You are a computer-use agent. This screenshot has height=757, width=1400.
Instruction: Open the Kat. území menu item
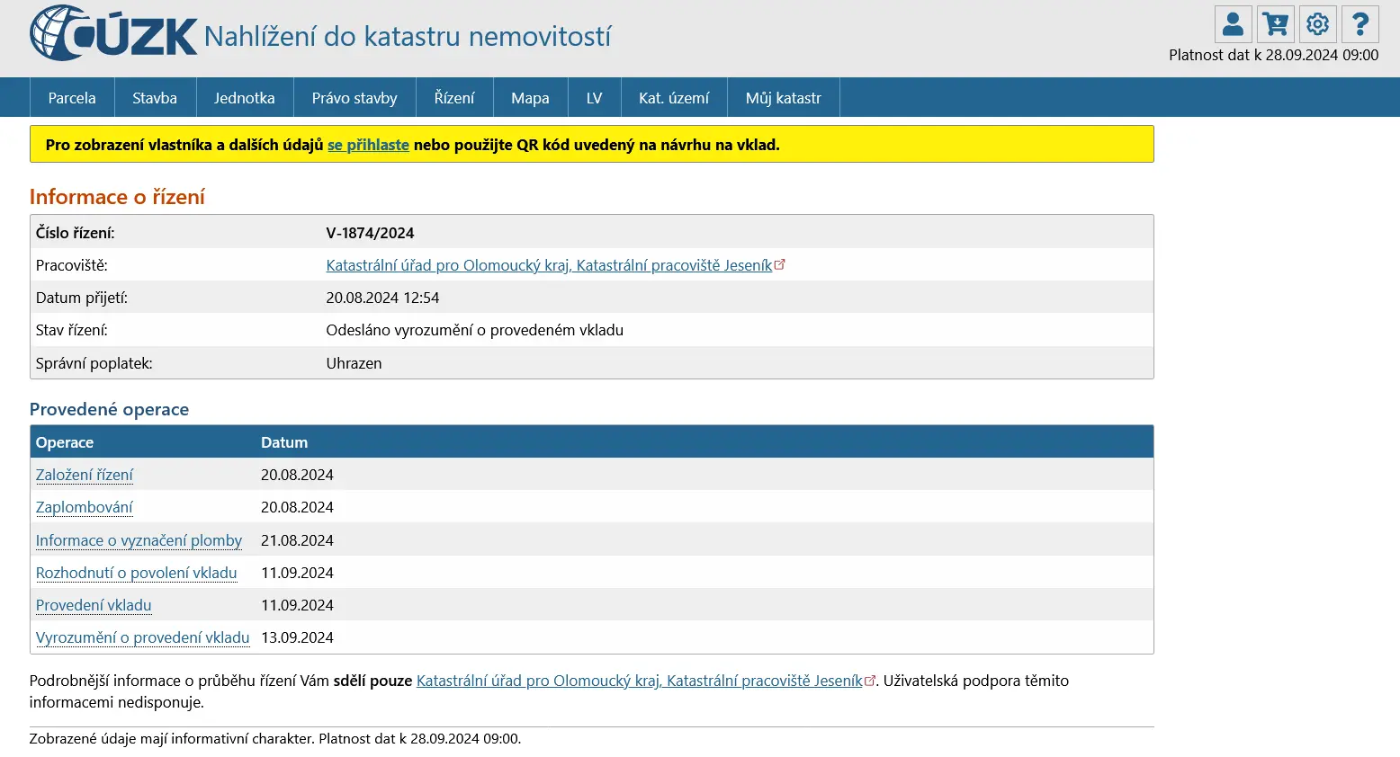(x=674, y=98)
